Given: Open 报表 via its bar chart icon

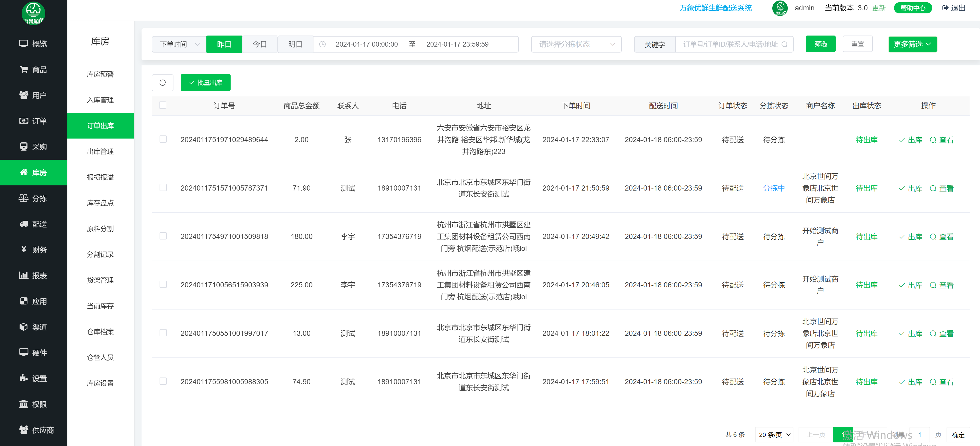Looking at the screenshot, I should [24, 275].
